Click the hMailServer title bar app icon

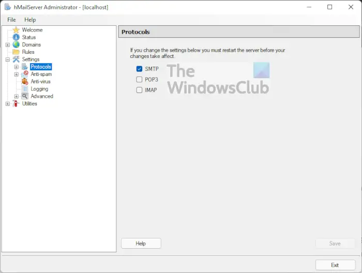click(8, 7)
